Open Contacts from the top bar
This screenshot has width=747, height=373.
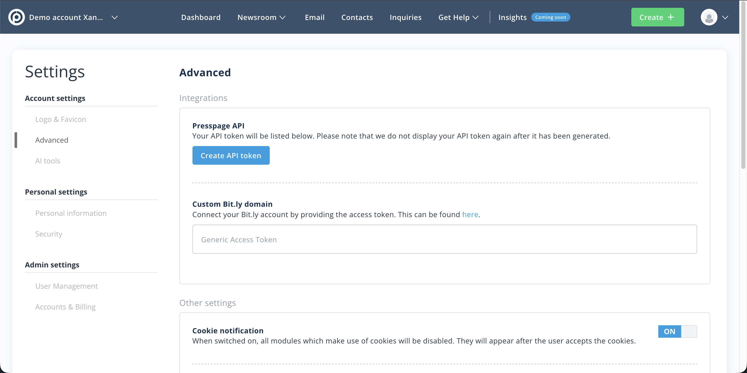(x=357, y=17)
